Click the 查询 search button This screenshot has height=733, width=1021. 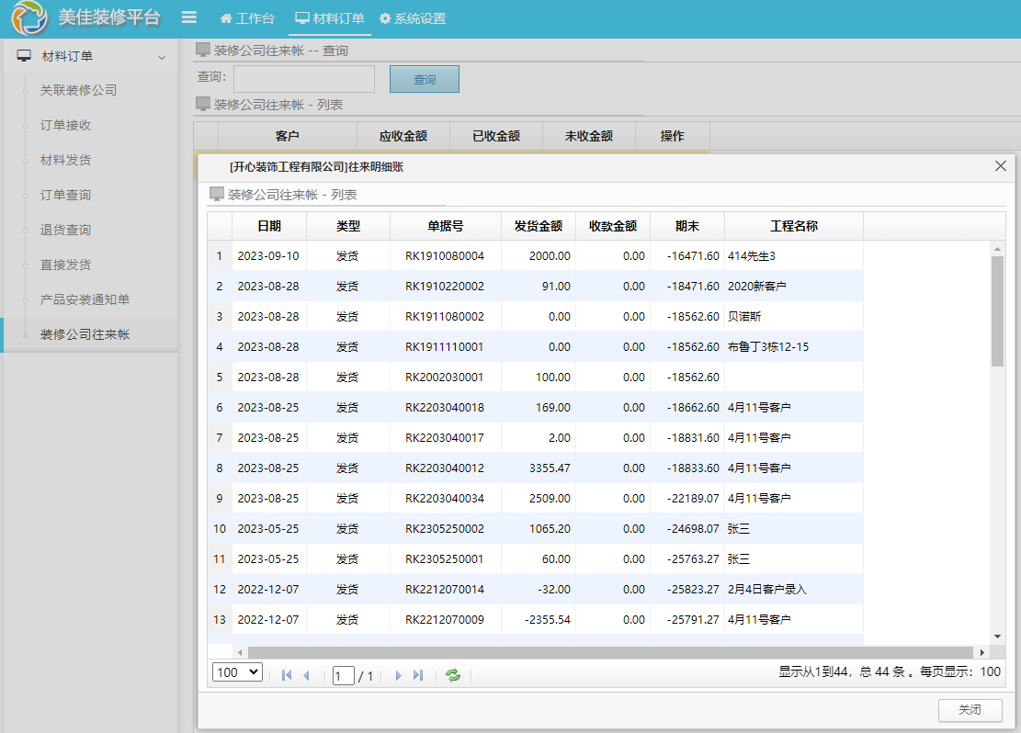click(x=425, y=80)
